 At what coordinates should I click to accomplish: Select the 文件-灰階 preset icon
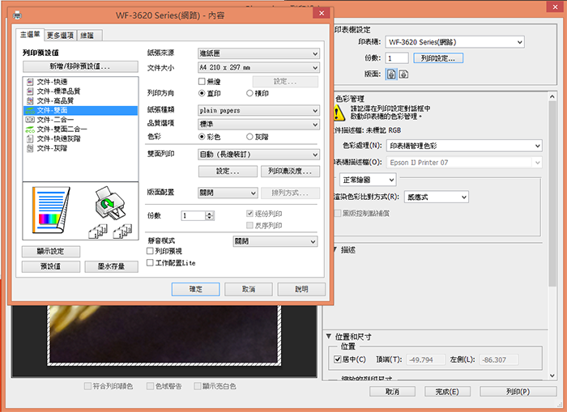pos(30,148)
